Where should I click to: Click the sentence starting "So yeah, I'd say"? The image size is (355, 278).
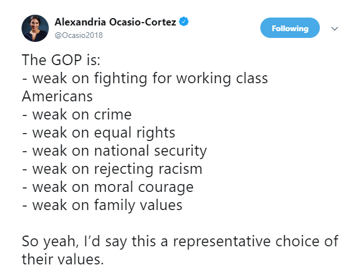click(x=179, y=241)
